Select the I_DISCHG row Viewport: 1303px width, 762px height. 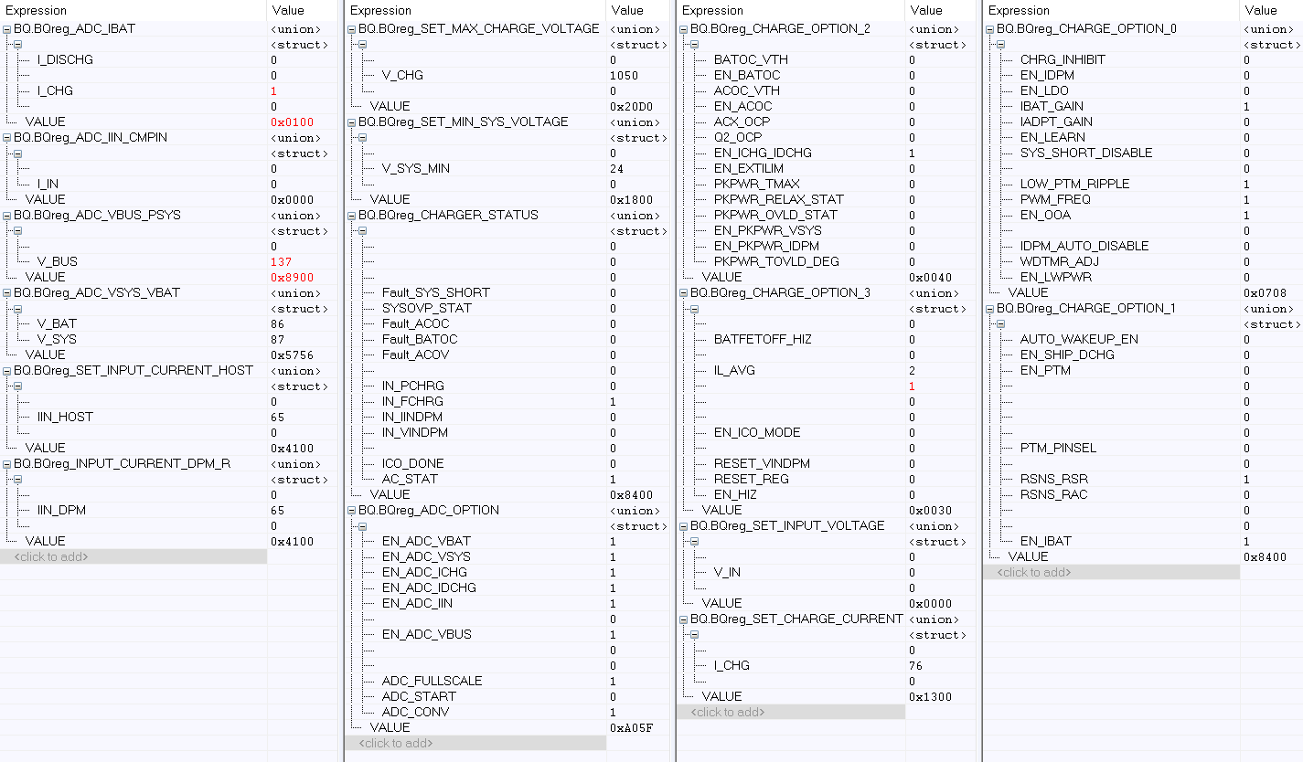[170, 60]
